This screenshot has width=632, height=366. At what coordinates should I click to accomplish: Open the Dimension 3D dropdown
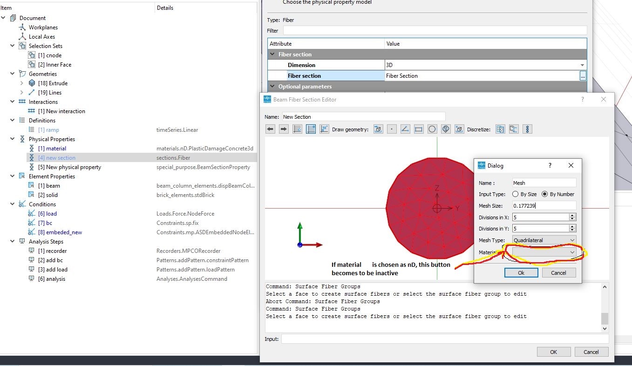pyautogui.click(x=485, y=65)
